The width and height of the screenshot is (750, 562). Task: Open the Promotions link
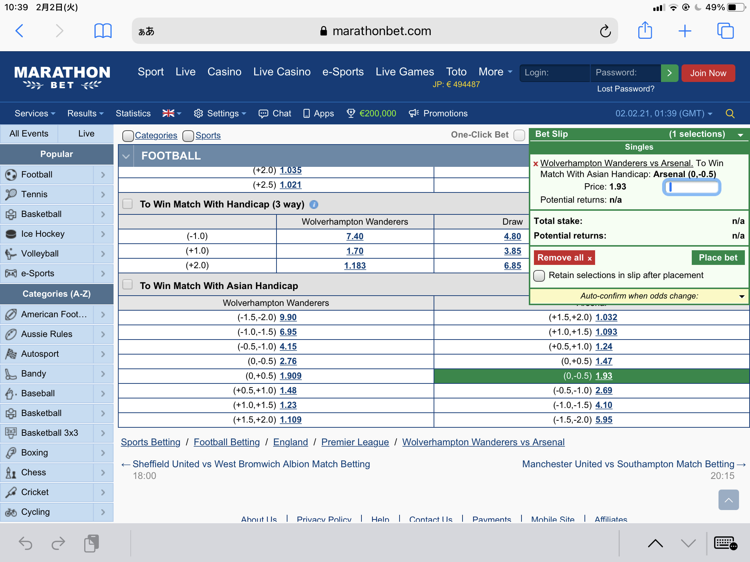coord(438,114)
